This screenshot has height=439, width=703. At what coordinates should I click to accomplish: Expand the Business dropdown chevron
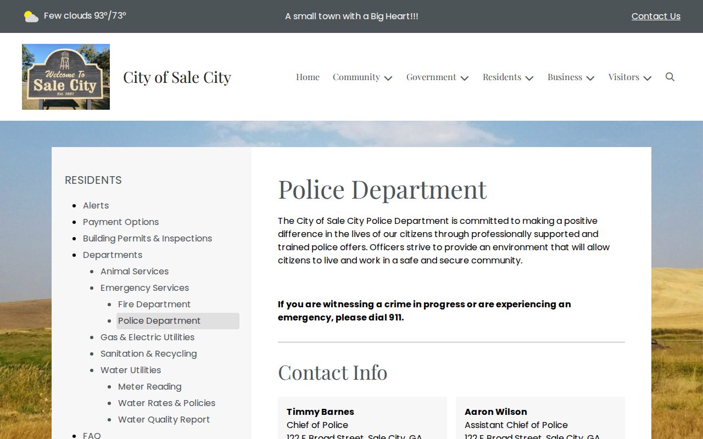tap(590, 78)
